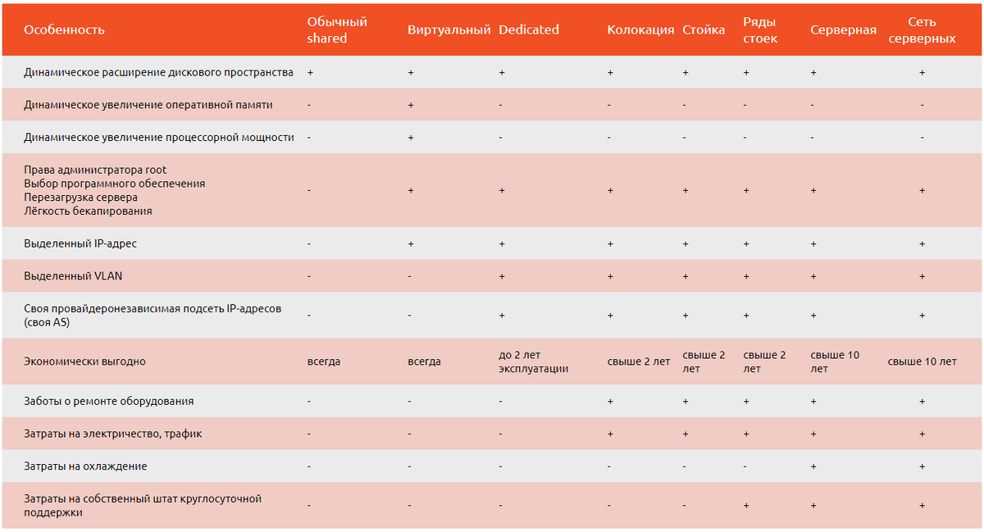Click row label 'Динамическое увеличение оперативной памяти'
Screen dimensions: 984x532
pos(148,105)
